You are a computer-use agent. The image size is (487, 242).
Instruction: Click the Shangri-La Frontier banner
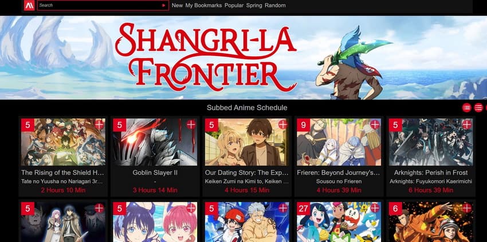[244, 58]
